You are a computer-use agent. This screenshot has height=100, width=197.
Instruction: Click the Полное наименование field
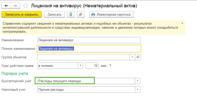tap(89, 49)
